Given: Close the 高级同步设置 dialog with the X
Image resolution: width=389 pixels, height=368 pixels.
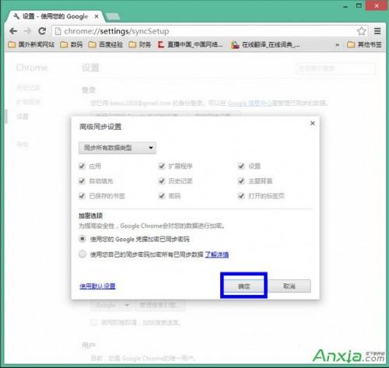Looking at the screenshot, I should (x=313, y=123).
